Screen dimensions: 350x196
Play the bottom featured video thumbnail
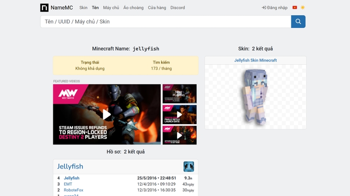click(179, 135)
